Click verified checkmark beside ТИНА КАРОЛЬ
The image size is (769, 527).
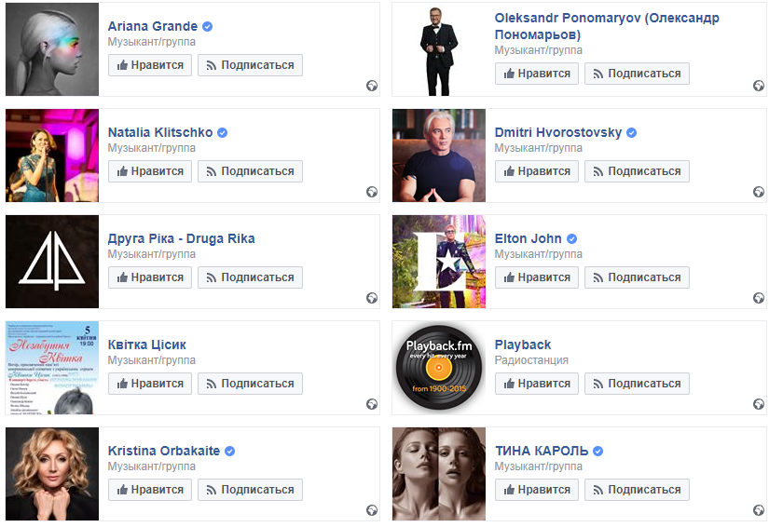pyautogui.click(x=597, y=451)
